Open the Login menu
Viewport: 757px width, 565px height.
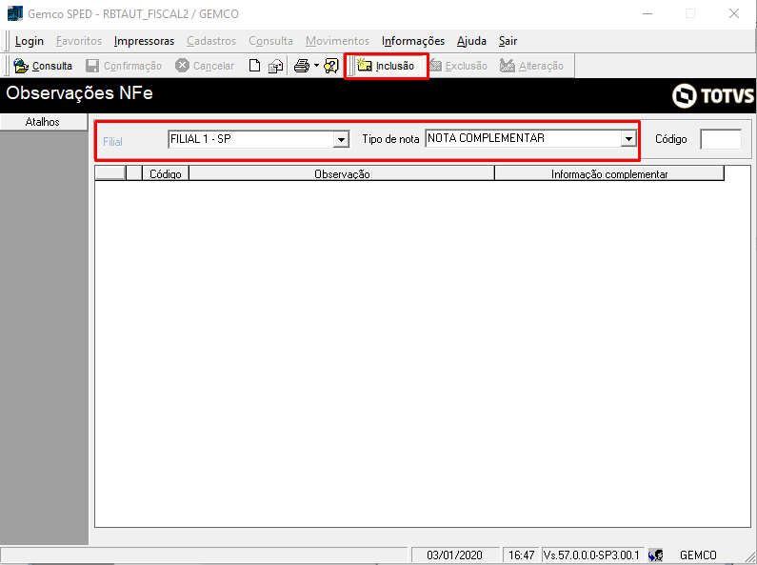(x=29, y=41)
